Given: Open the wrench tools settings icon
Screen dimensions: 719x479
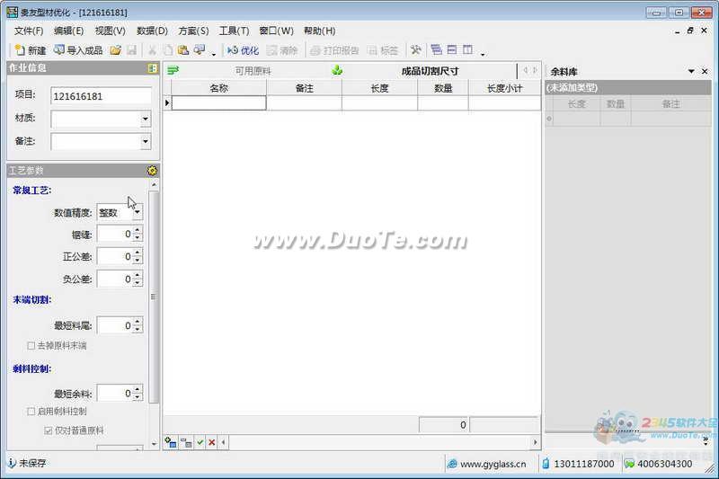Looking at the screenshot, I should pos(415,50).
